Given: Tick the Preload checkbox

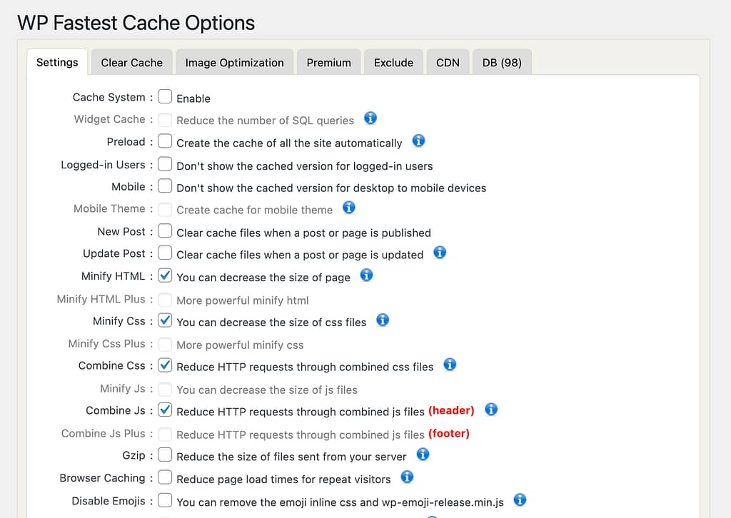Looking at the screenshot, I should (165, 141).
